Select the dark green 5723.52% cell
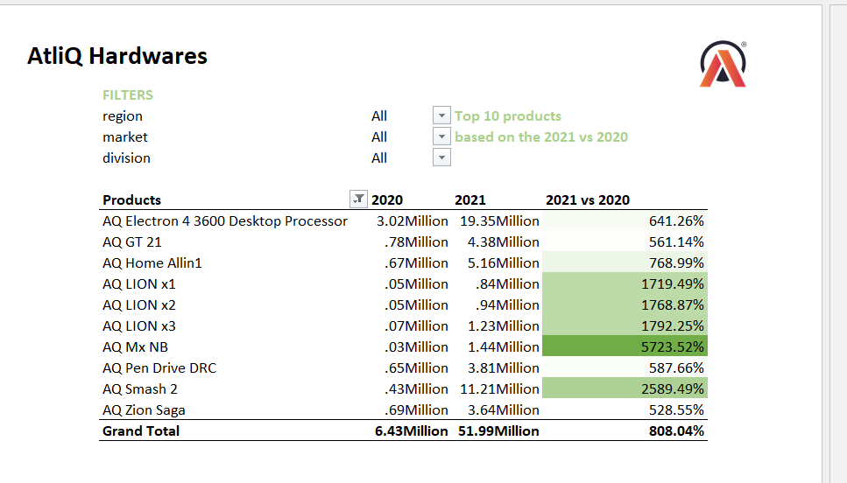Screen dimensions: 847x483 (624, 346)
